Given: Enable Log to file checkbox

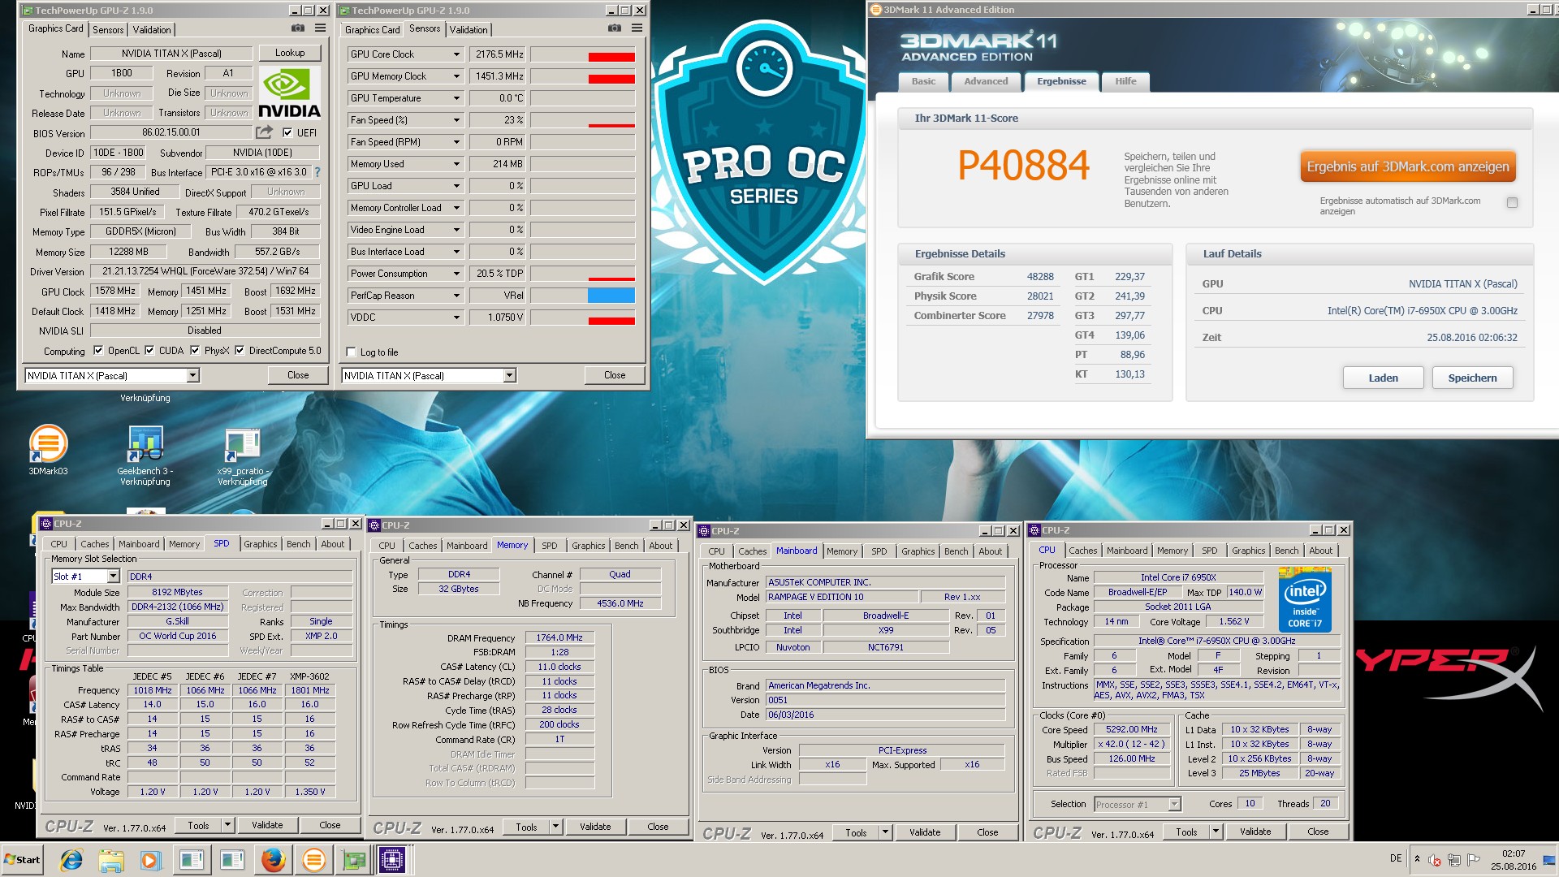Looking at the screenshot, I should point(351,352).
